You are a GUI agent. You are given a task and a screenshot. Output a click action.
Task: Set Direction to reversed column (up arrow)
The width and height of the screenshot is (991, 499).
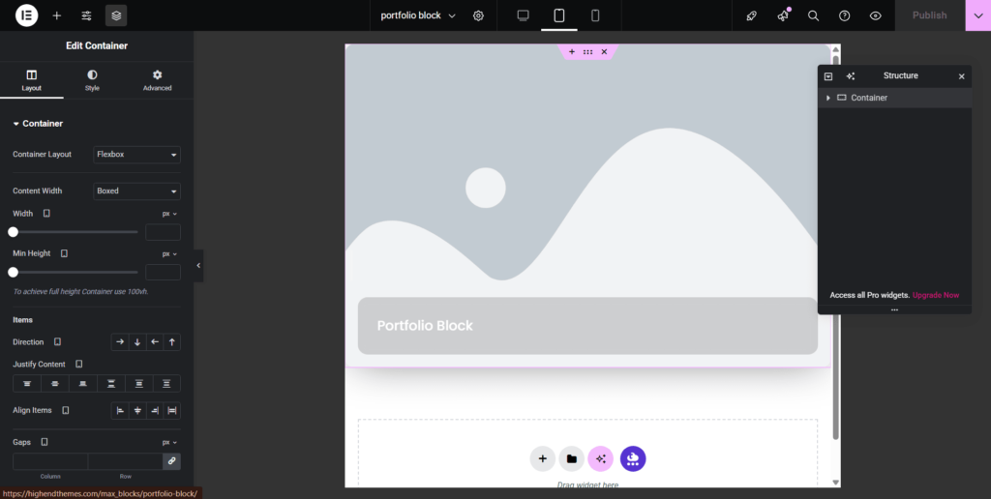point(172,342)
